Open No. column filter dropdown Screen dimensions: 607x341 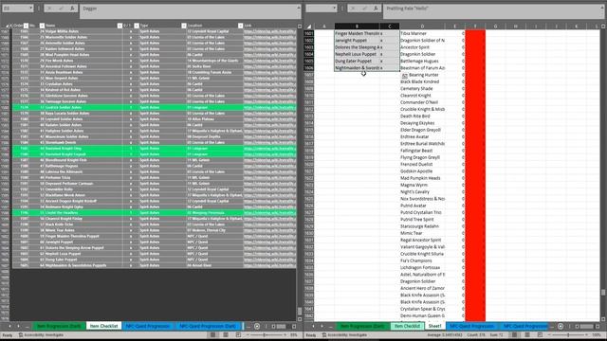point(42,26)
